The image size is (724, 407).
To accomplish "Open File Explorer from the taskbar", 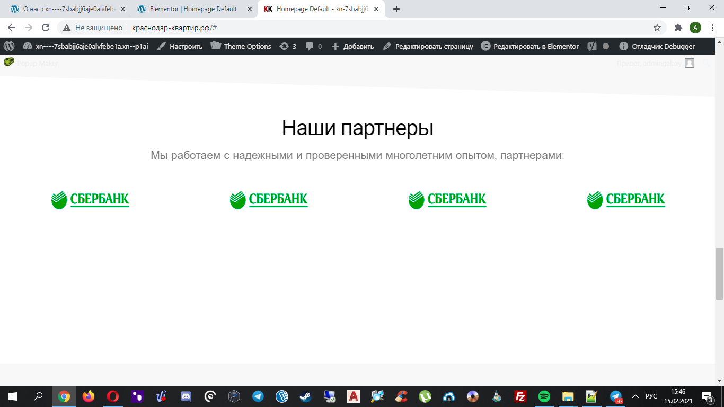I will pyautogui.click(x=568, y=396).
